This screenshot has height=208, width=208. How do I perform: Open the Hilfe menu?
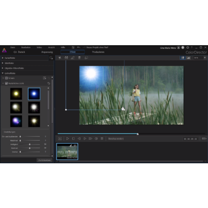tap(63, 47)
